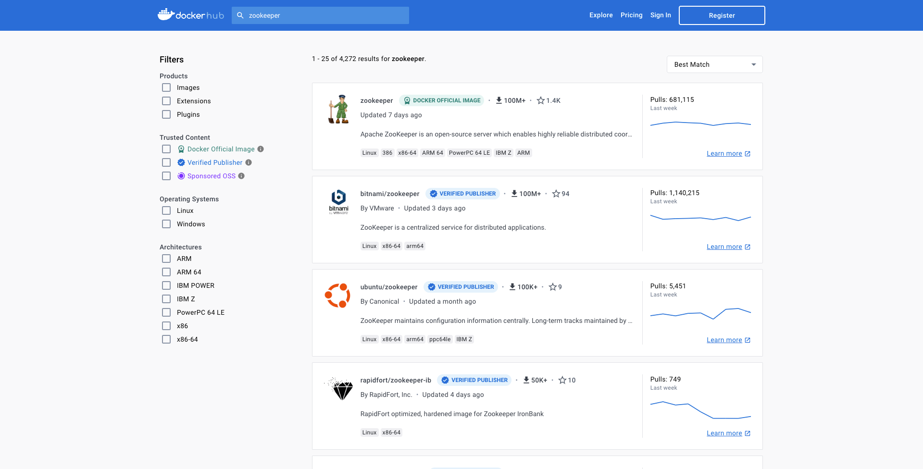Click the Docker Official Image badge on zookeeper
923x469 pixels.
(442, 100)
